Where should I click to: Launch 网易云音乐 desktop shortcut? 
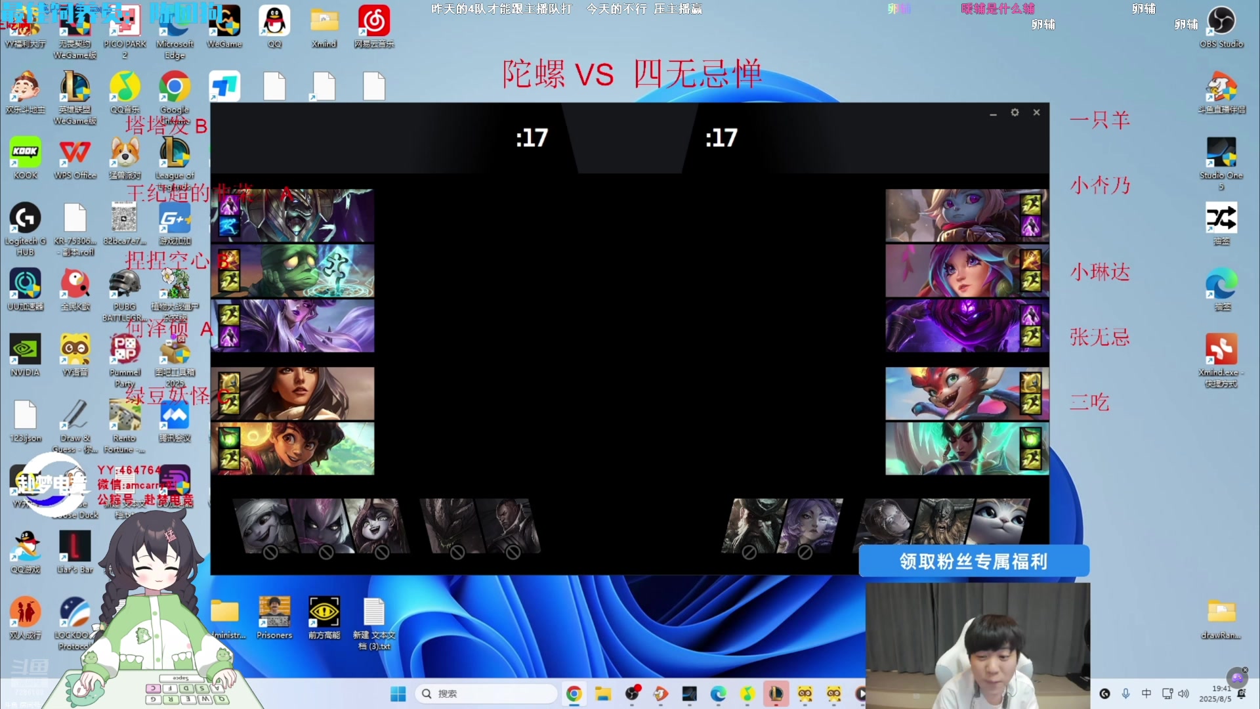[x=374, y=27]
